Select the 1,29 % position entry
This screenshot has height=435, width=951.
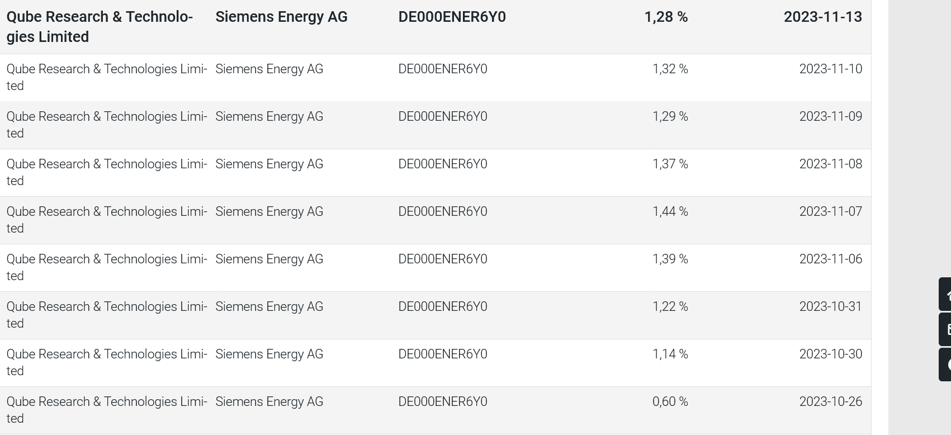coord(670,117)
